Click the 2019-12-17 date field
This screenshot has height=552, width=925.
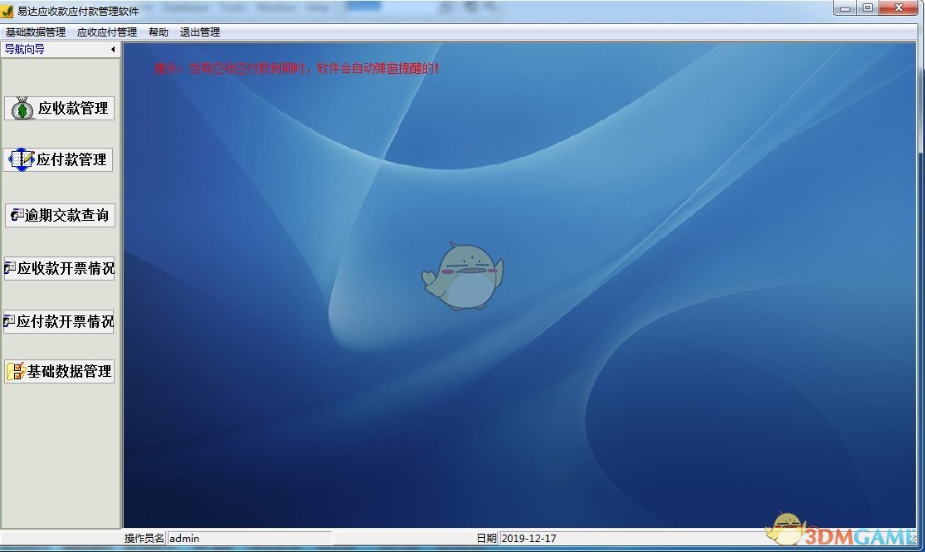(633, 539)
